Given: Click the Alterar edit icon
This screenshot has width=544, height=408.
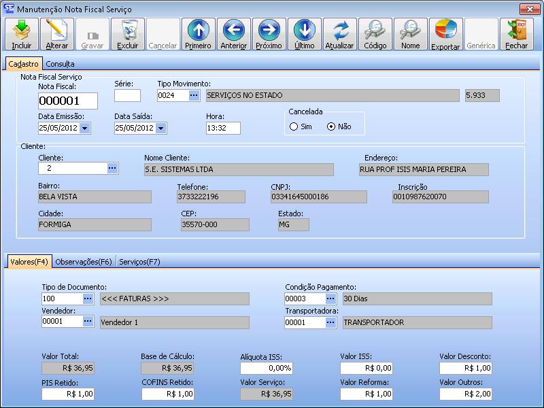Looking at the screenshot, I should (x=56, y=34).
